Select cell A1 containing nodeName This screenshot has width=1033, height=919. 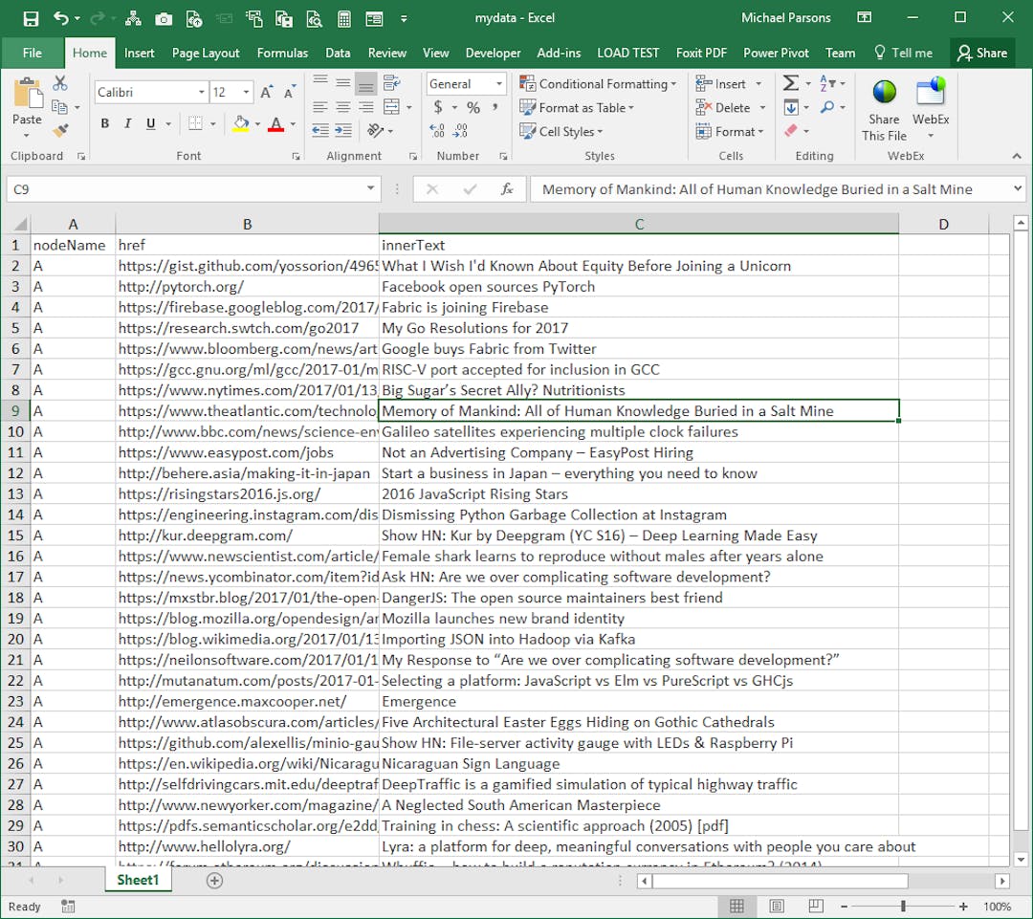pyautogui.click(x=73, y=245)
